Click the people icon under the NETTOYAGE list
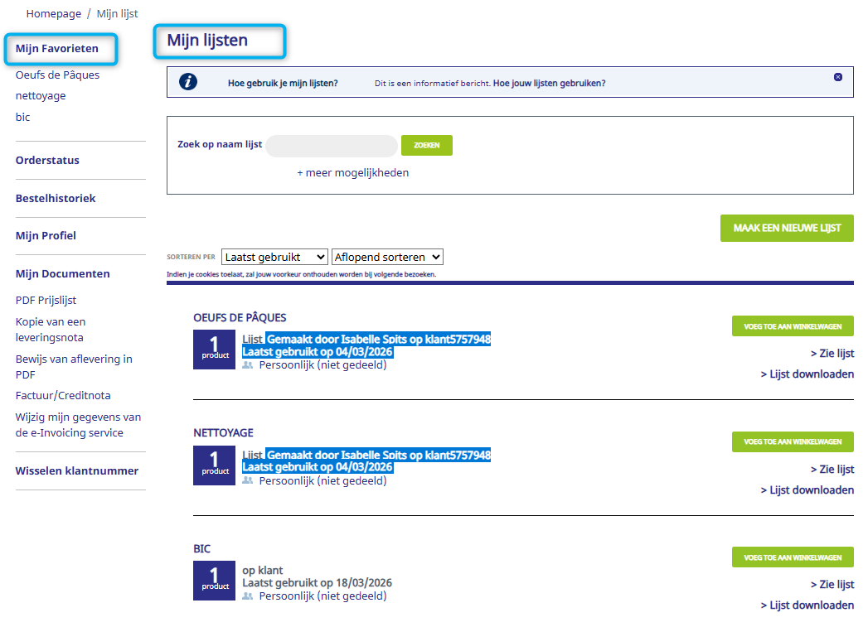The height and width of the screenshot is (627, 868). click(x=247, y=480)
